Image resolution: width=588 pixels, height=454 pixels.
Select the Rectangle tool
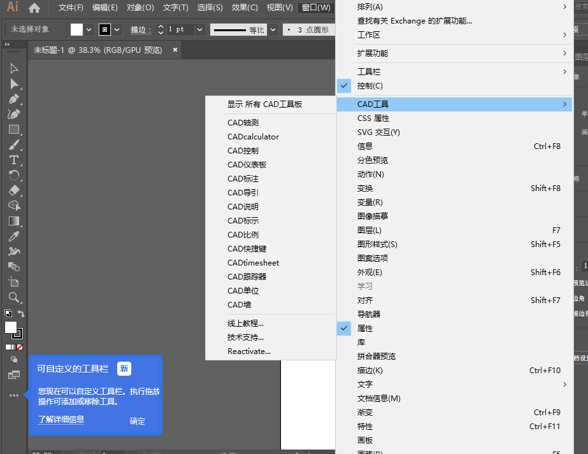point(14,130)
